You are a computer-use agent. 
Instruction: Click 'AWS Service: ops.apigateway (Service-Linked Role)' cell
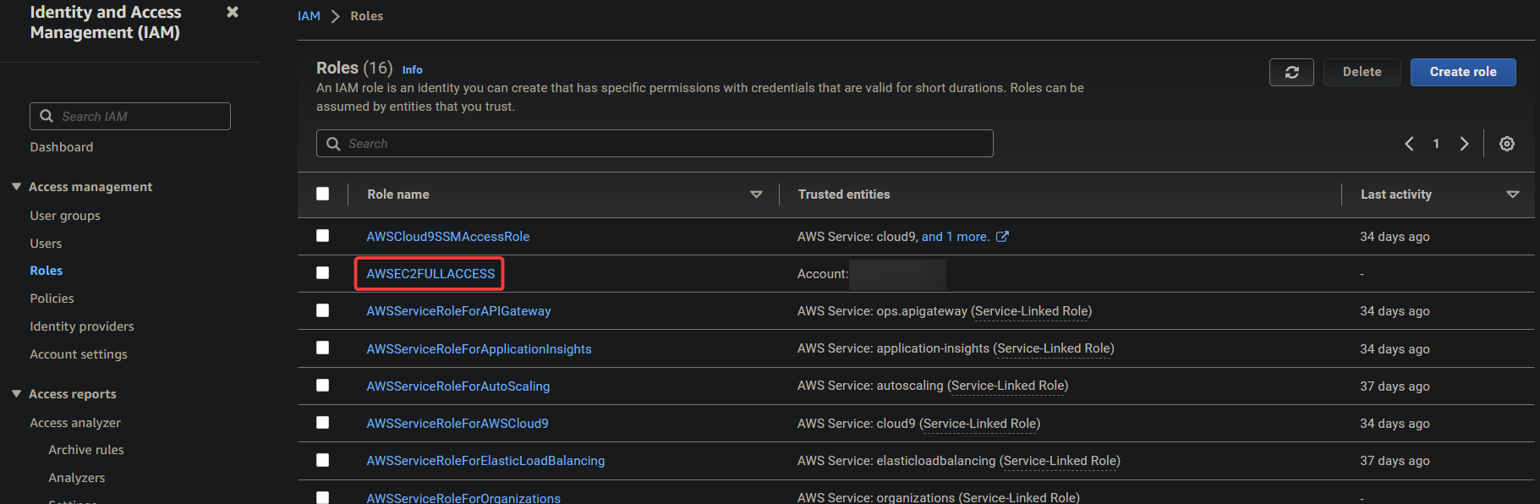(x=945, y=311)
